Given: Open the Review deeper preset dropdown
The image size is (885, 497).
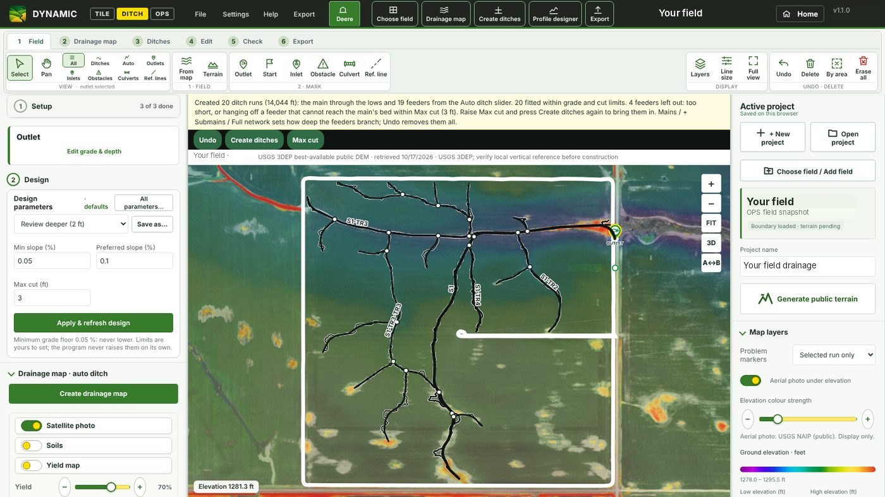Looking at the screenshot, I should pos(71,224).
